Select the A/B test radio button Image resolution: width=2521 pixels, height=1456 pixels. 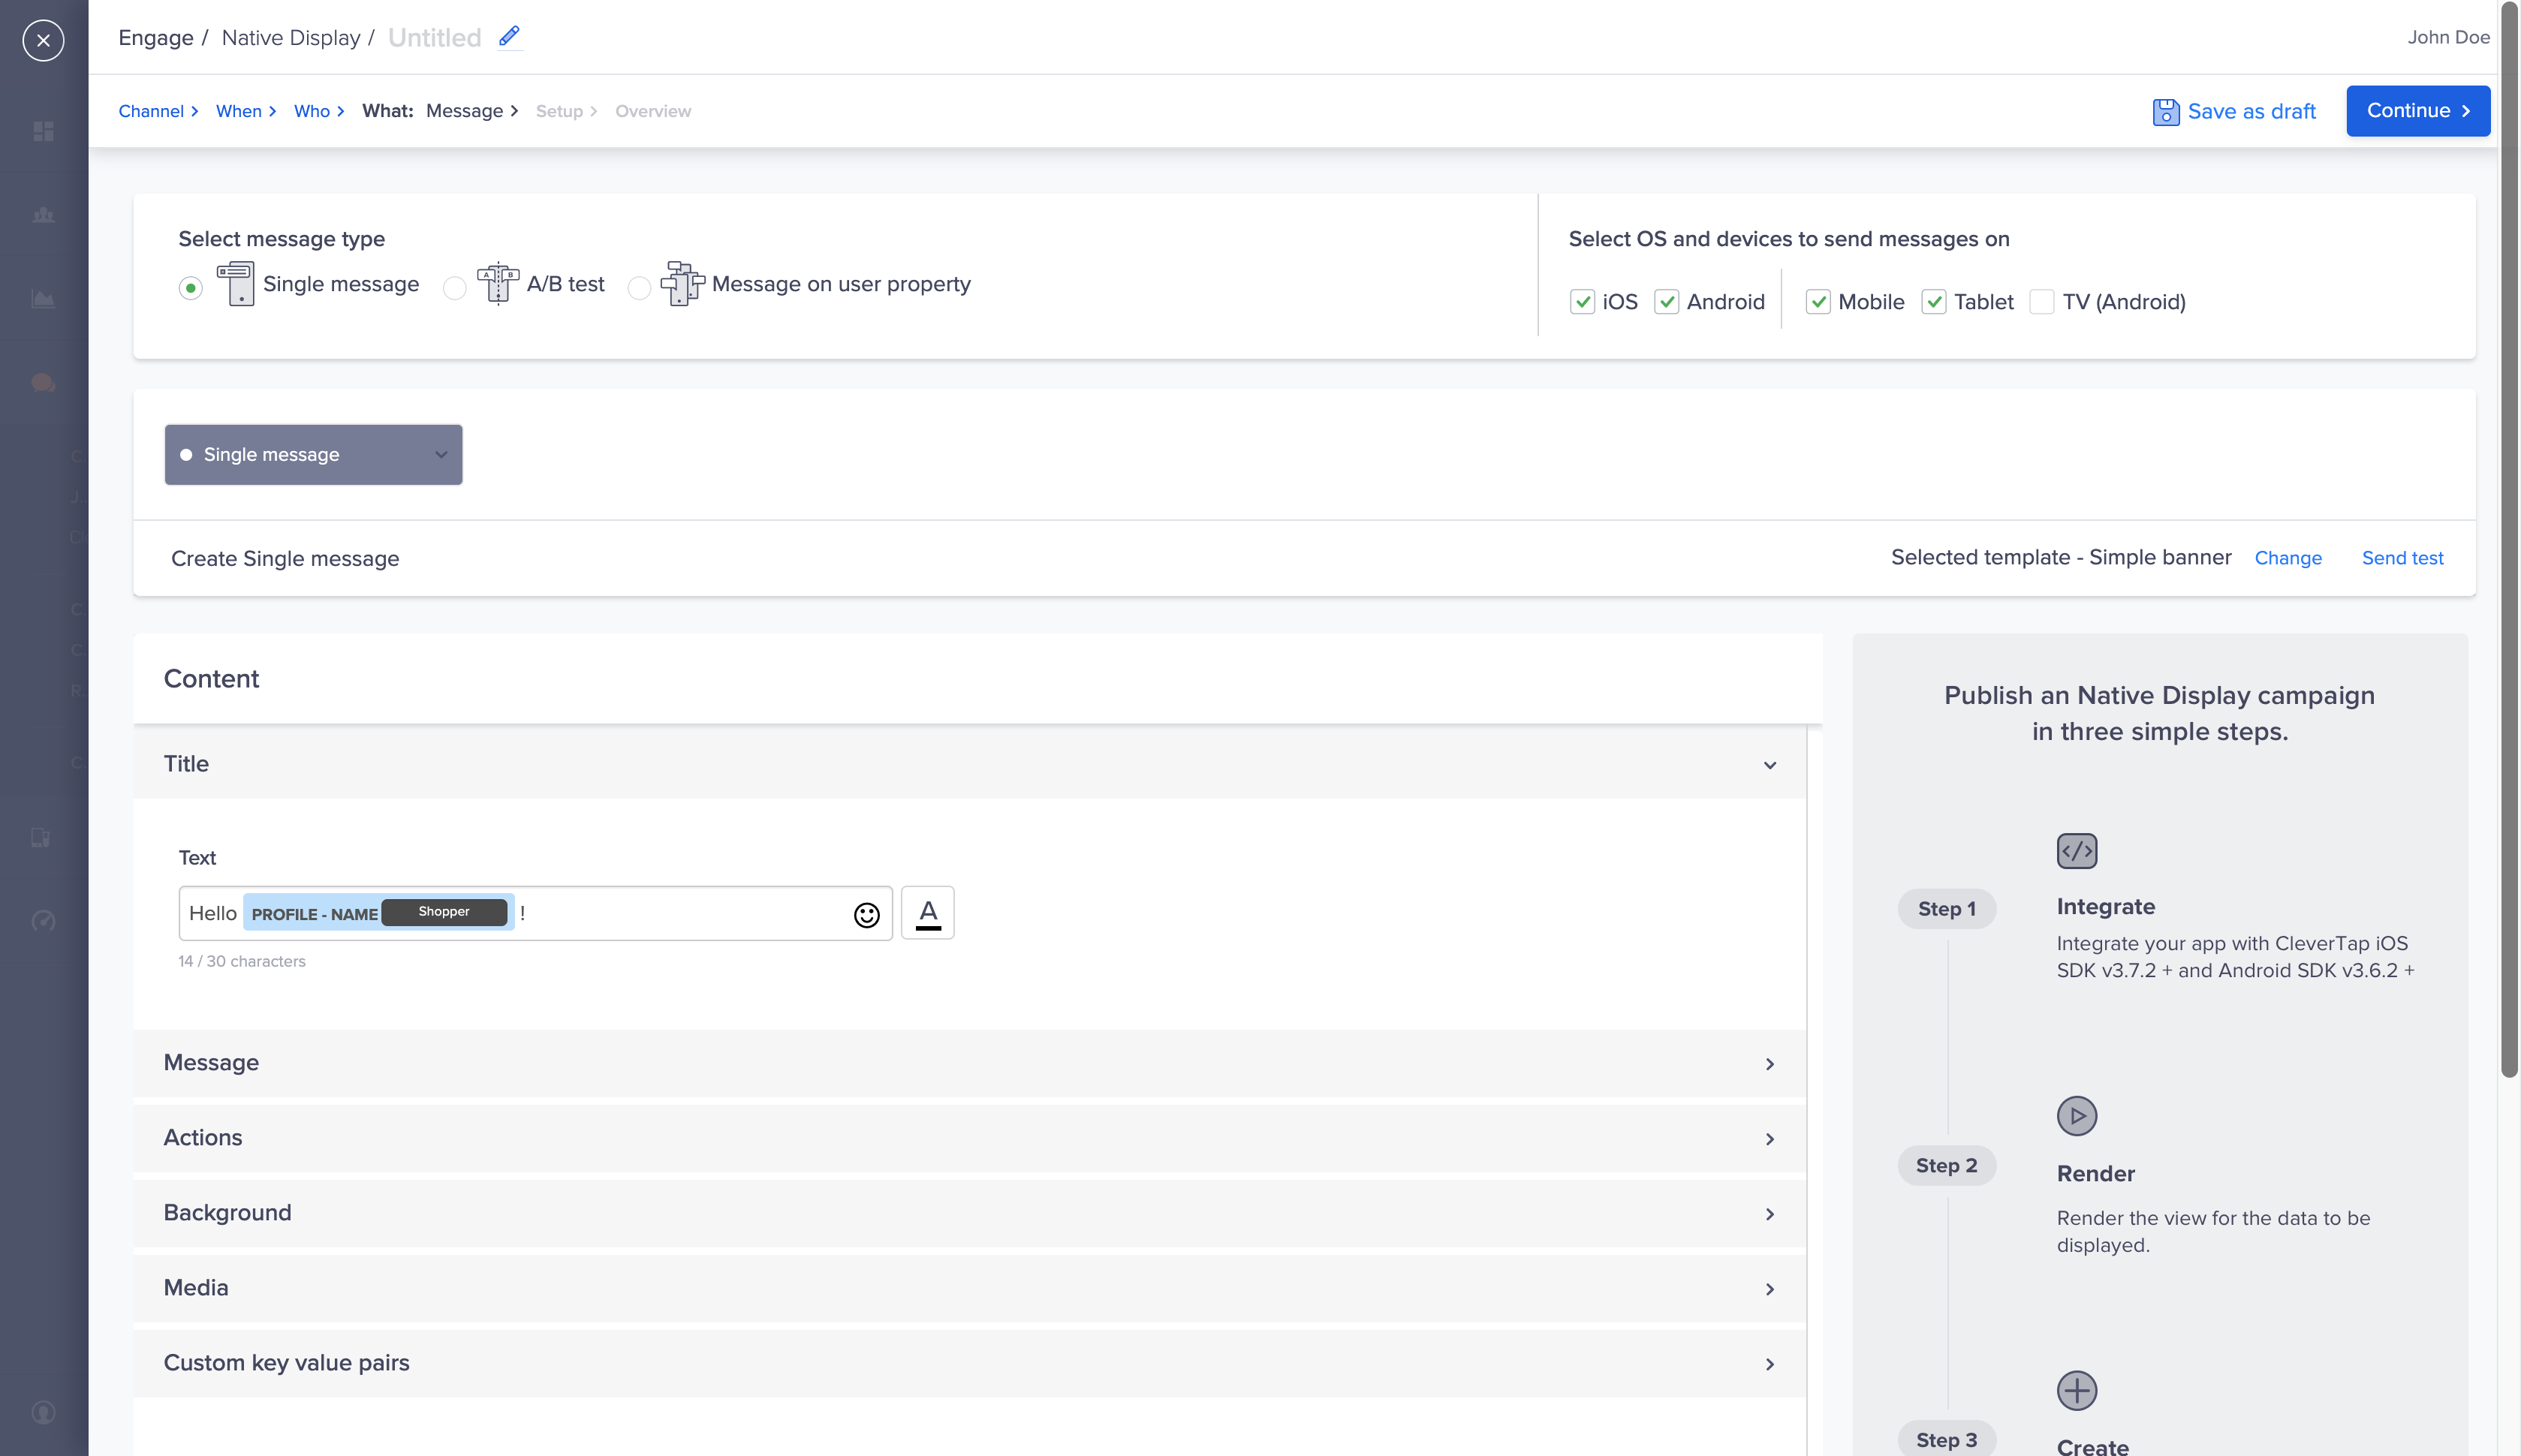(454, 288)
